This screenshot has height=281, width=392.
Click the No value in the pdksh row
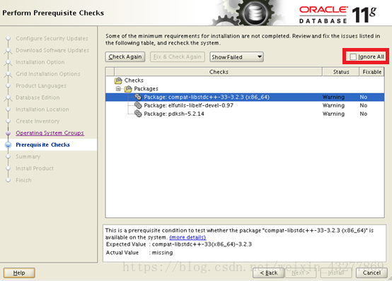pos(364,114)
